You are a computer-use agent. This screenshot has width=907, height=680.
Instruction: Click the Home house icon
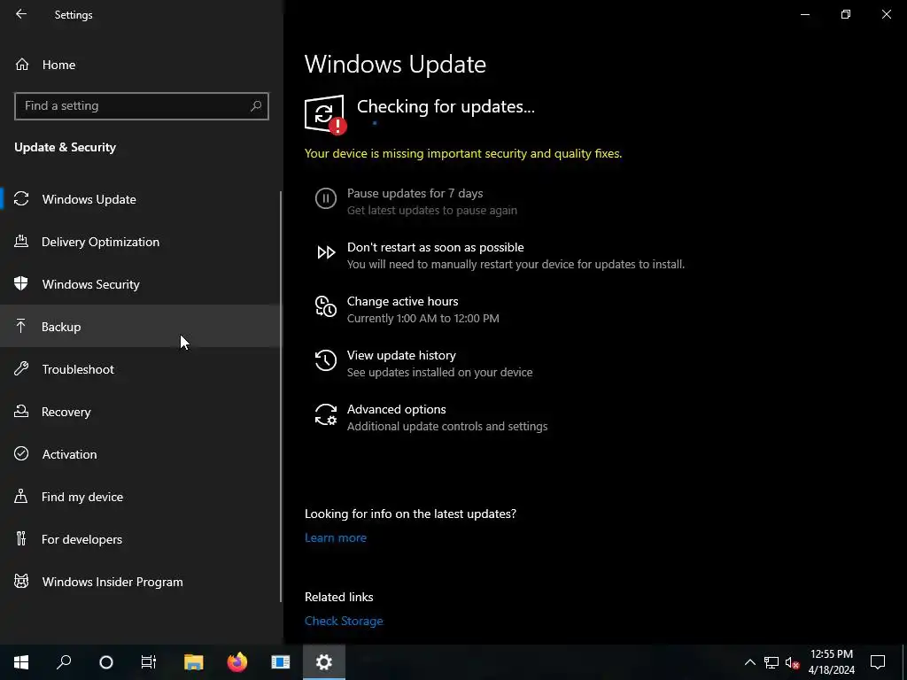coord(22,64)
